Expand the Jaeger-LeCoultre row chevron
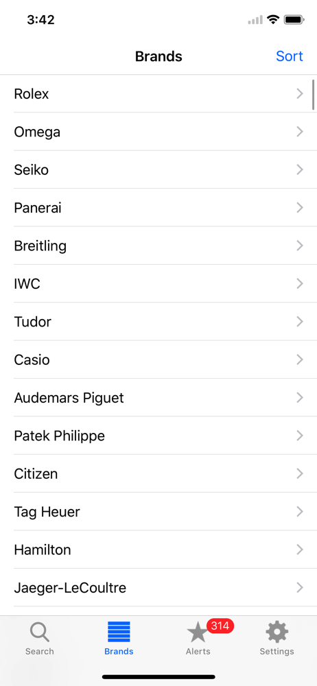 click(300, 587)
